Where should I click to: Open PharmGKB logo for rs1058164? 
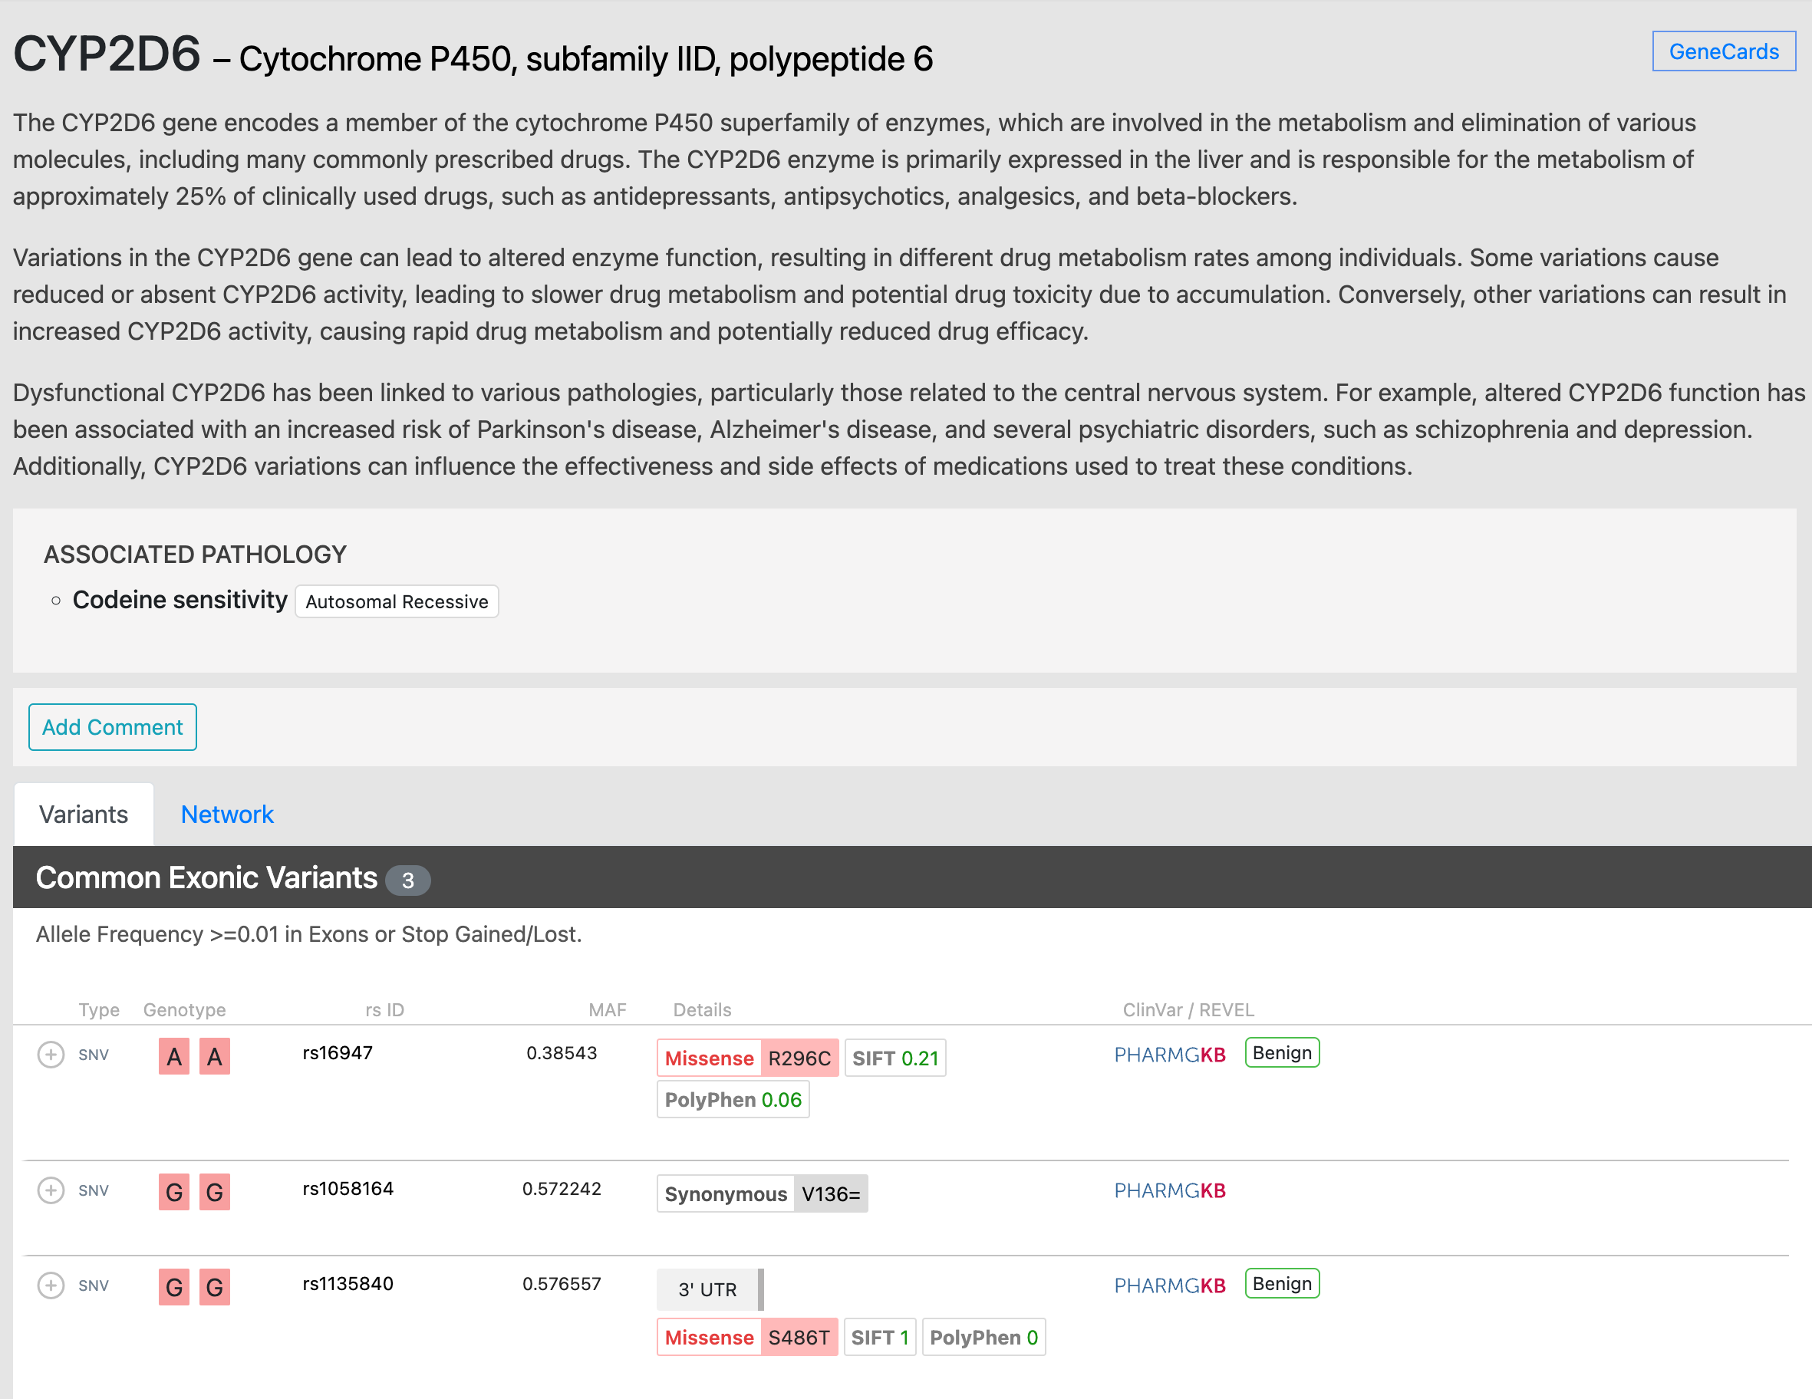point(1169,1191)
